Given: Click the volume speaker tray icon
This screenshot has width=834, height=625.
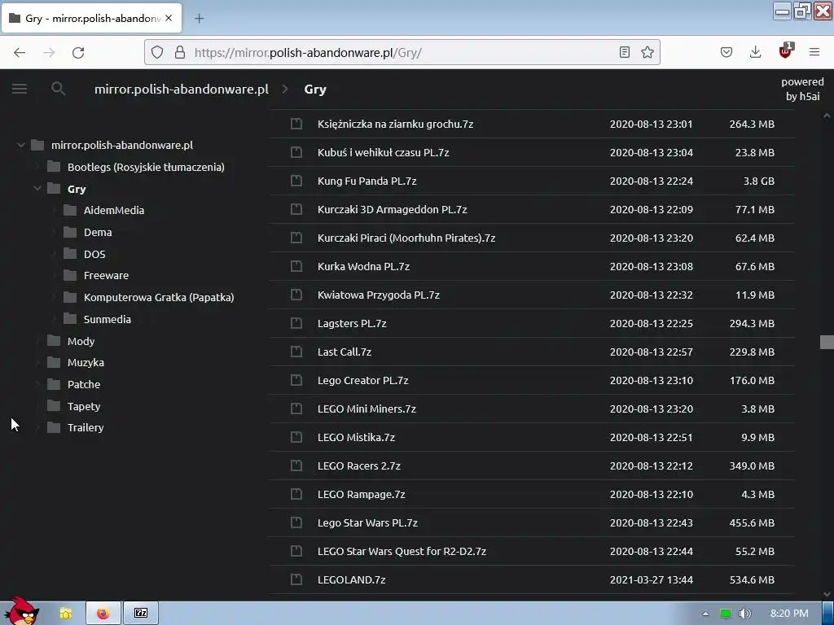Looking at the screenshot, I should point(744,614).
